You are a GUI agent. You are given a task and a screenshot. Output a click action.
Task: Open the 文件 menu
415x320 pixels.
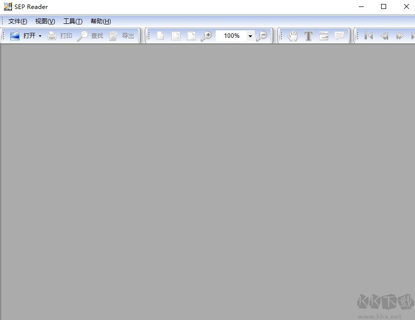tap(16, 21)
